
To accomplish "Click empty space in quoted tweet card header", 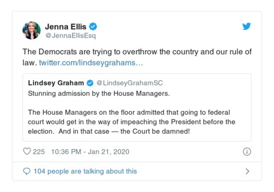I will [206, 83].
